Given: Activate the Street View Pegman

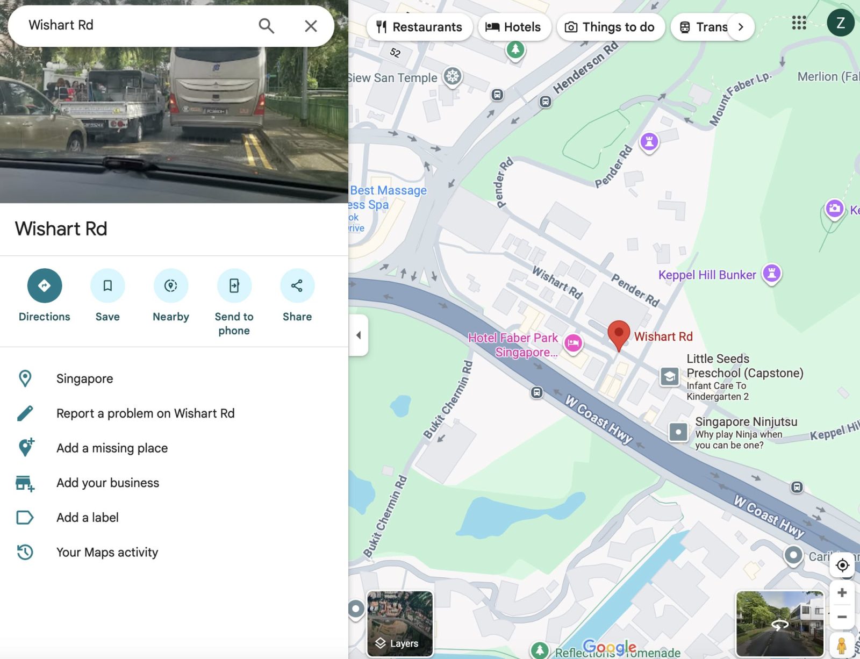Looking at the screenshot, I should [842, 644].
